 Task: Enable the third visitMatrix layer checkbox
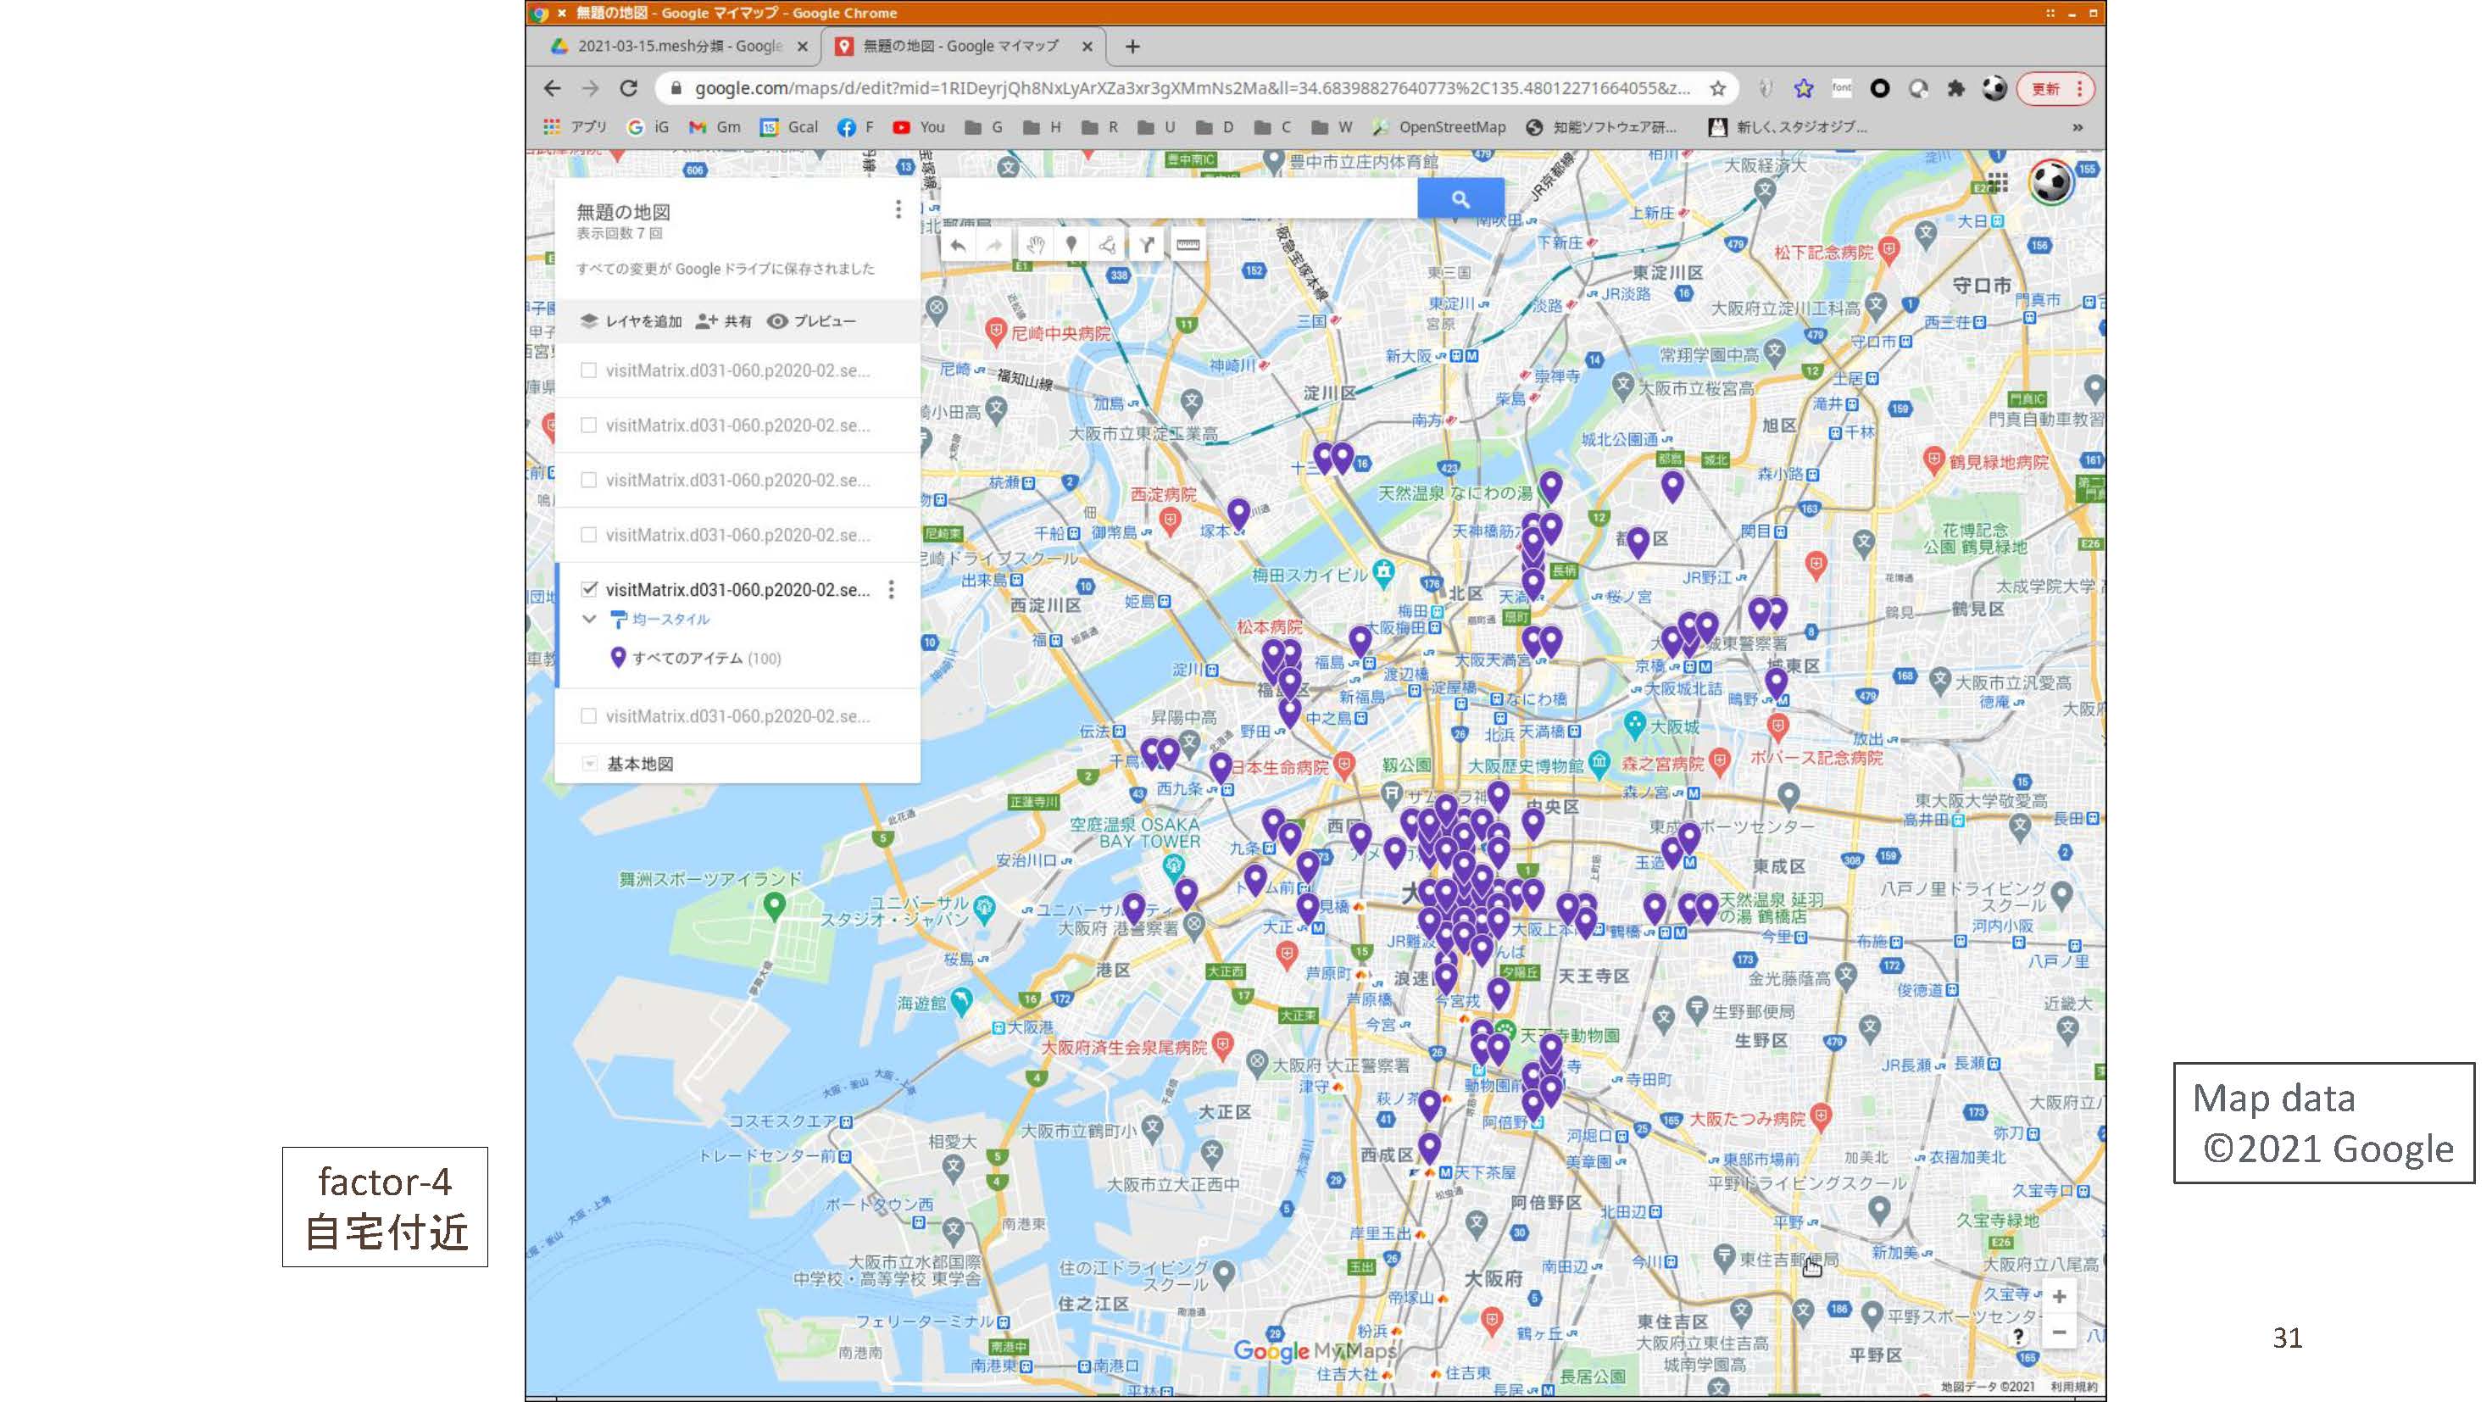coord(588,480)
